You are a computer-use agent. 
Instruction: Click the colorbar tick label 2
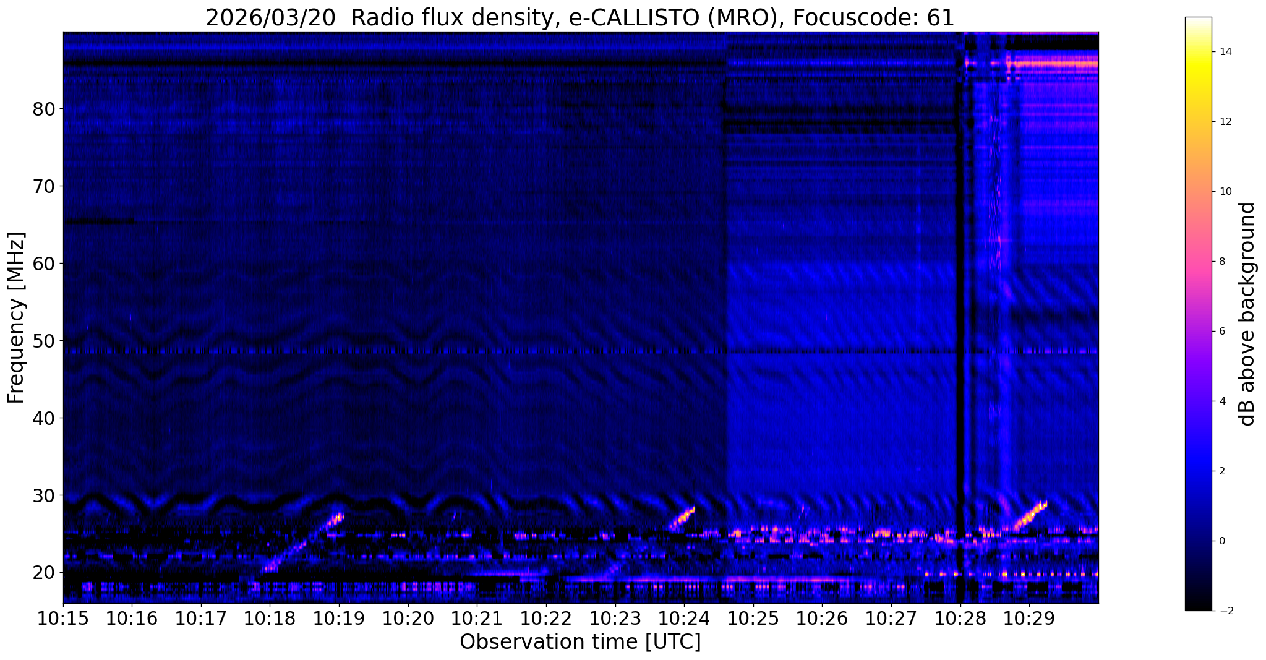tap(1221, 471)
